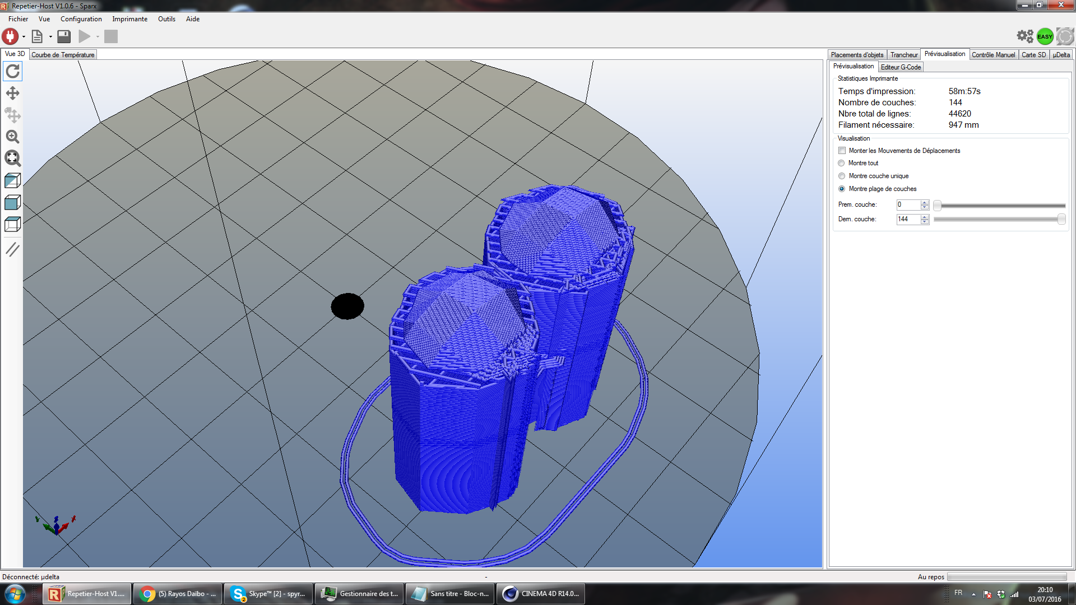Open the Load file dropdown arrow
The image size is (1076, 605).
click(x=50, y=37)
